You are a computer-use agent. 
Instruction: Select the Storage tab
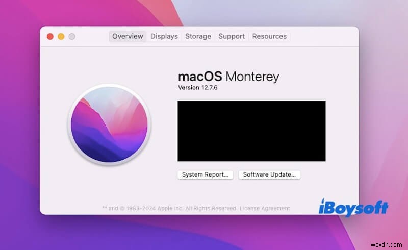click(x=198, y=36)
